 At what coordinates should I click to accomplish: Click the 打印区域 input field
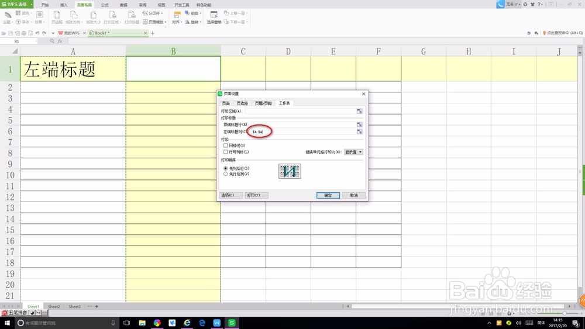pos(301,111)
